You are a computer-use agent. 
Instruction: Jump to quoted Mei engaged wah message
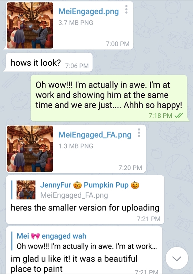pyautogui.click(x=84, y=241)
